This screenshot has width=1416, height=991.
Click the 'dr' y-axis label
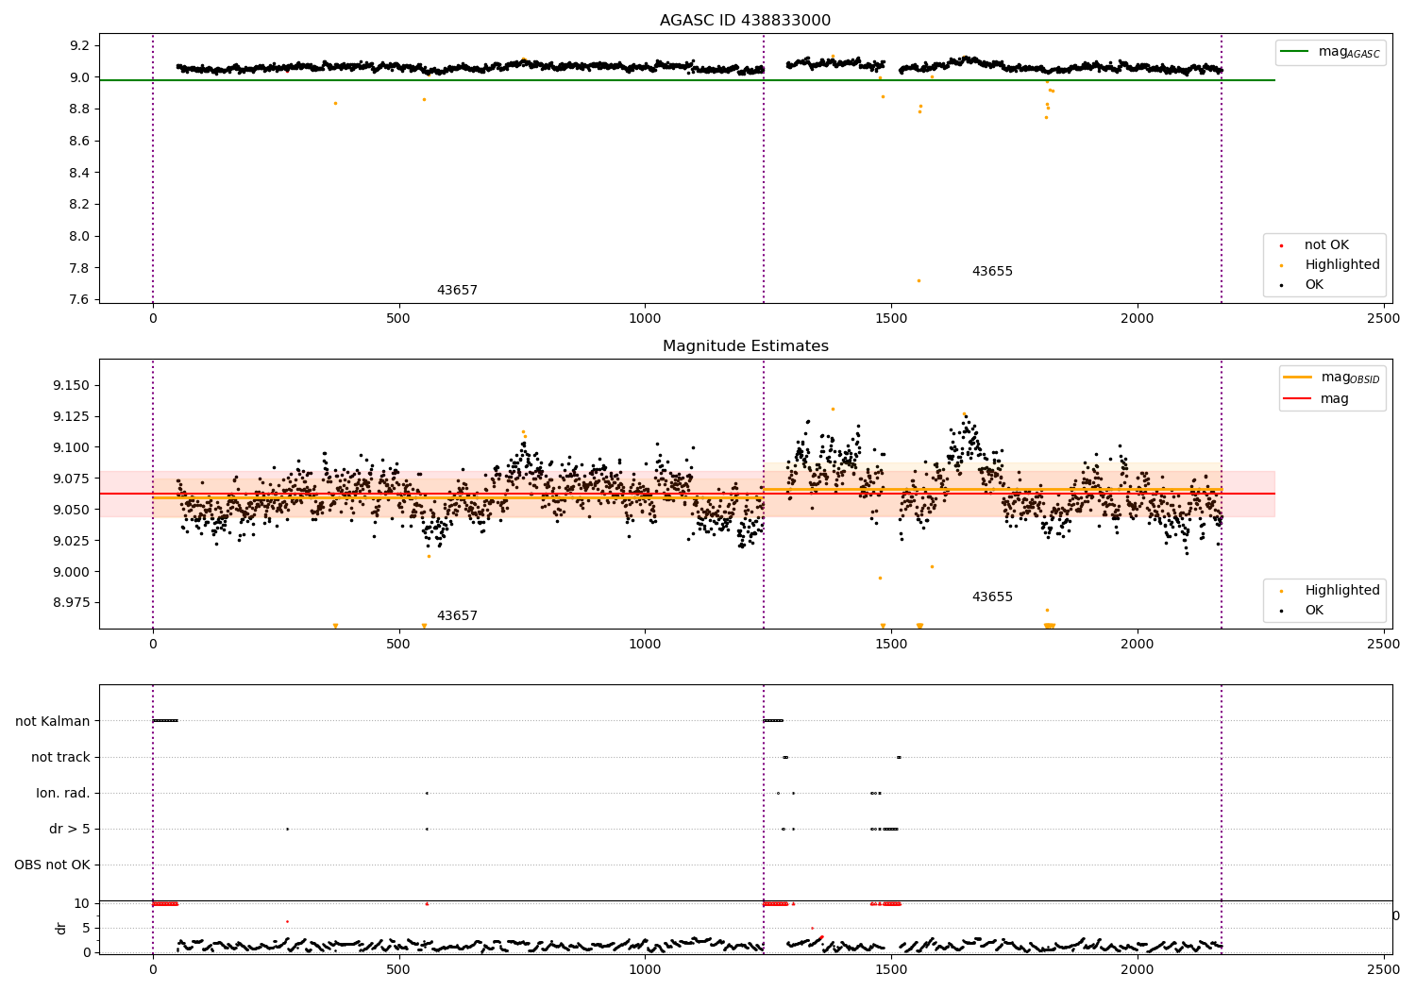click(61, 928)
